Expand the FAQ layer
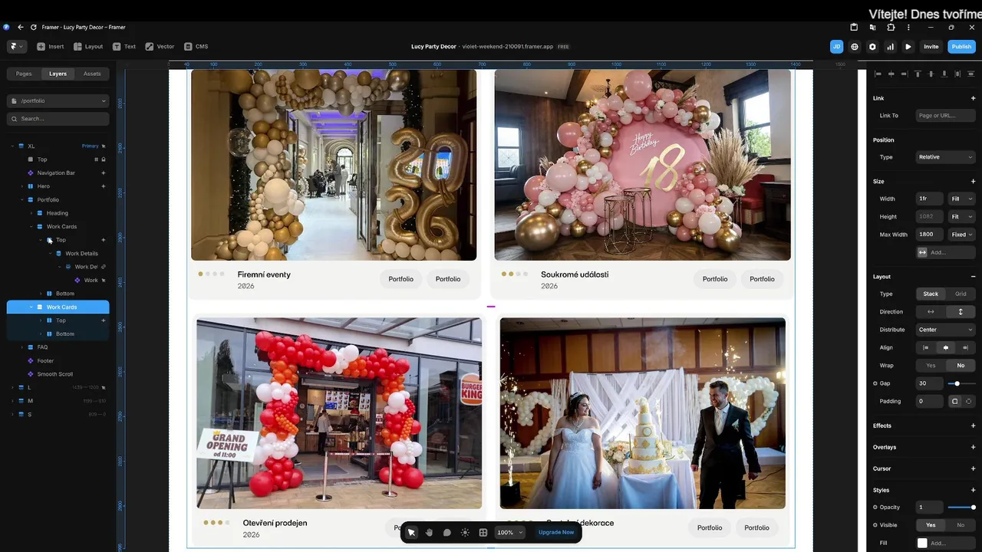982x552 pixels. [21, 347]
